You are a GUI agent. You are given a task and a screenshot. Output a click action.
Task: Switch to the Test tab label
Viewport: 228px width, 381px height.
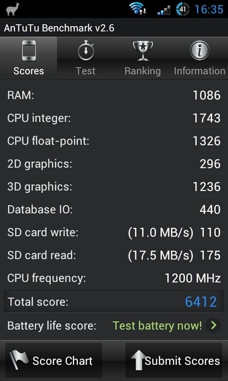coord(85,71)
